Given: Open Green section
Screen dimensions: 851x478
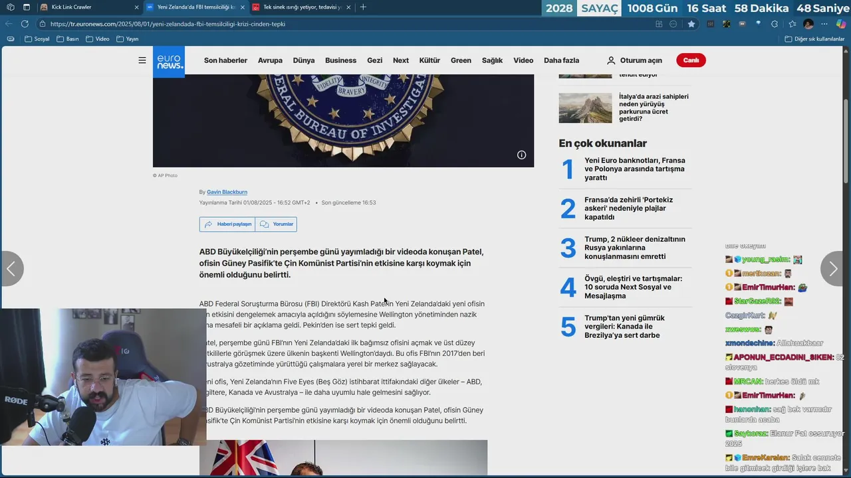Looking at the screenshot, I should tap(461, 60).
